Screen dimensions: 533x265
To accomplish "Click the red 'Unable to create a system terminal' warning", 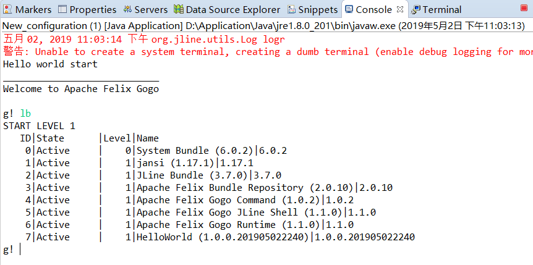I will point(268,52).
